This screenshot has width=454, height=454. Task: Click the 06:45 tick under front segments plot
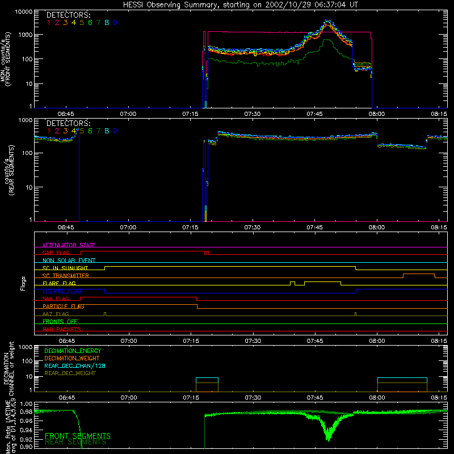click(66, 114)
